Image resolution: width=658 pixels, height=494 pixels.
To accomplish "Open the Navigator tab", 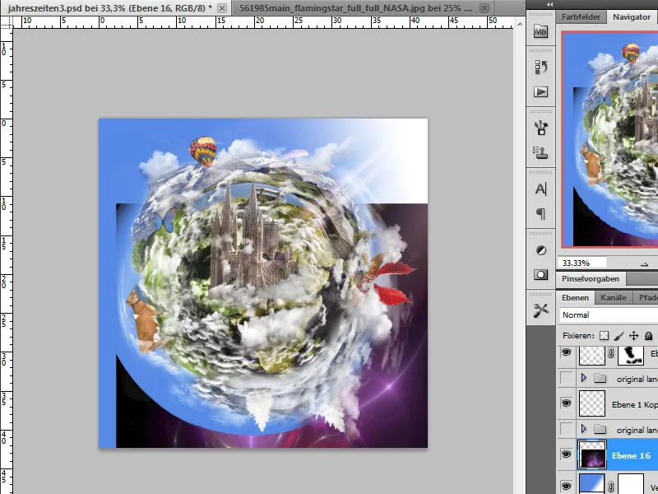I will click(x=632, y=16).
